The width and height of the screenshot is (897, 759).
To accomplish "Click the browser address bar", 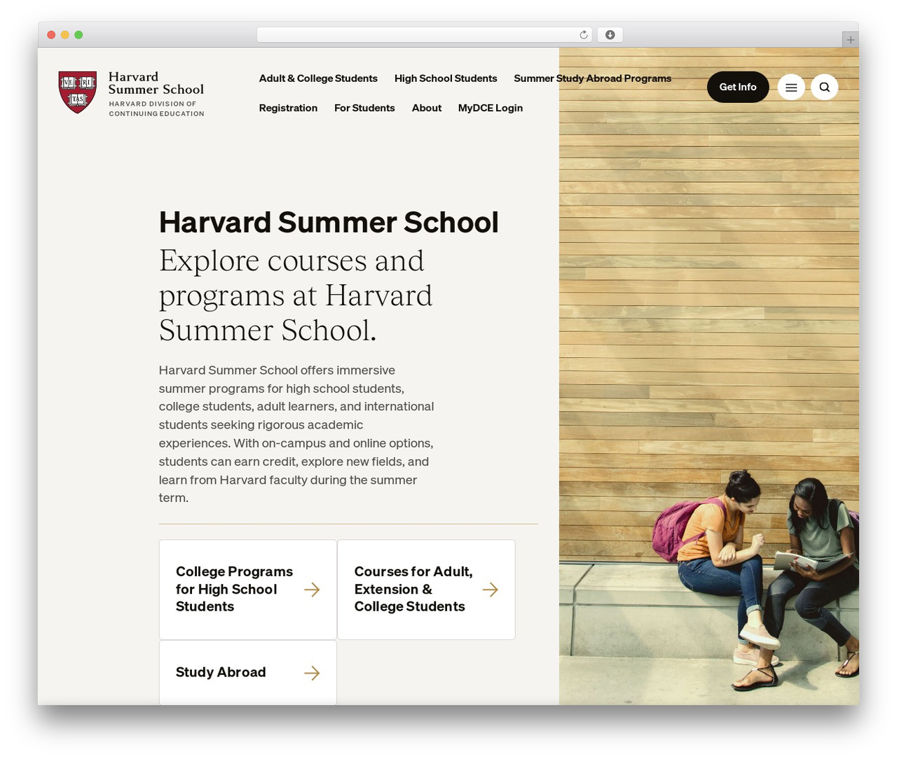I will [424, 35].
